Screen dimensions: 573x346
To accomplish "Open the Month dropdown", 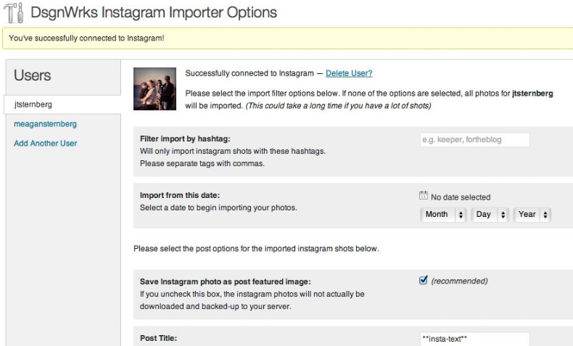I will (443, 215).
